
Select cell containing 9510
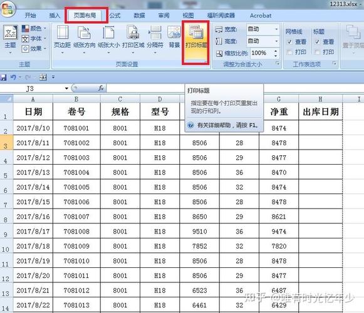[199, 232]
